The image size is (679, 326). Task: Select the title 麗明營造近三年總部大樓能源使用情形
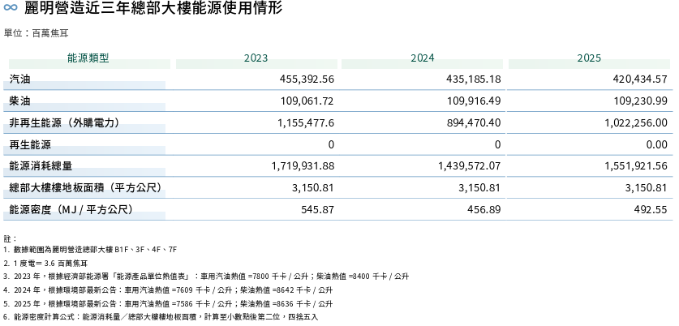153,8
